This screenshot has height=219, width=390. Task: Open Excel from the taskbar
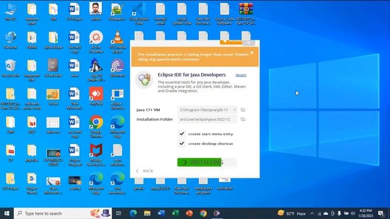(x=175, y=214)
